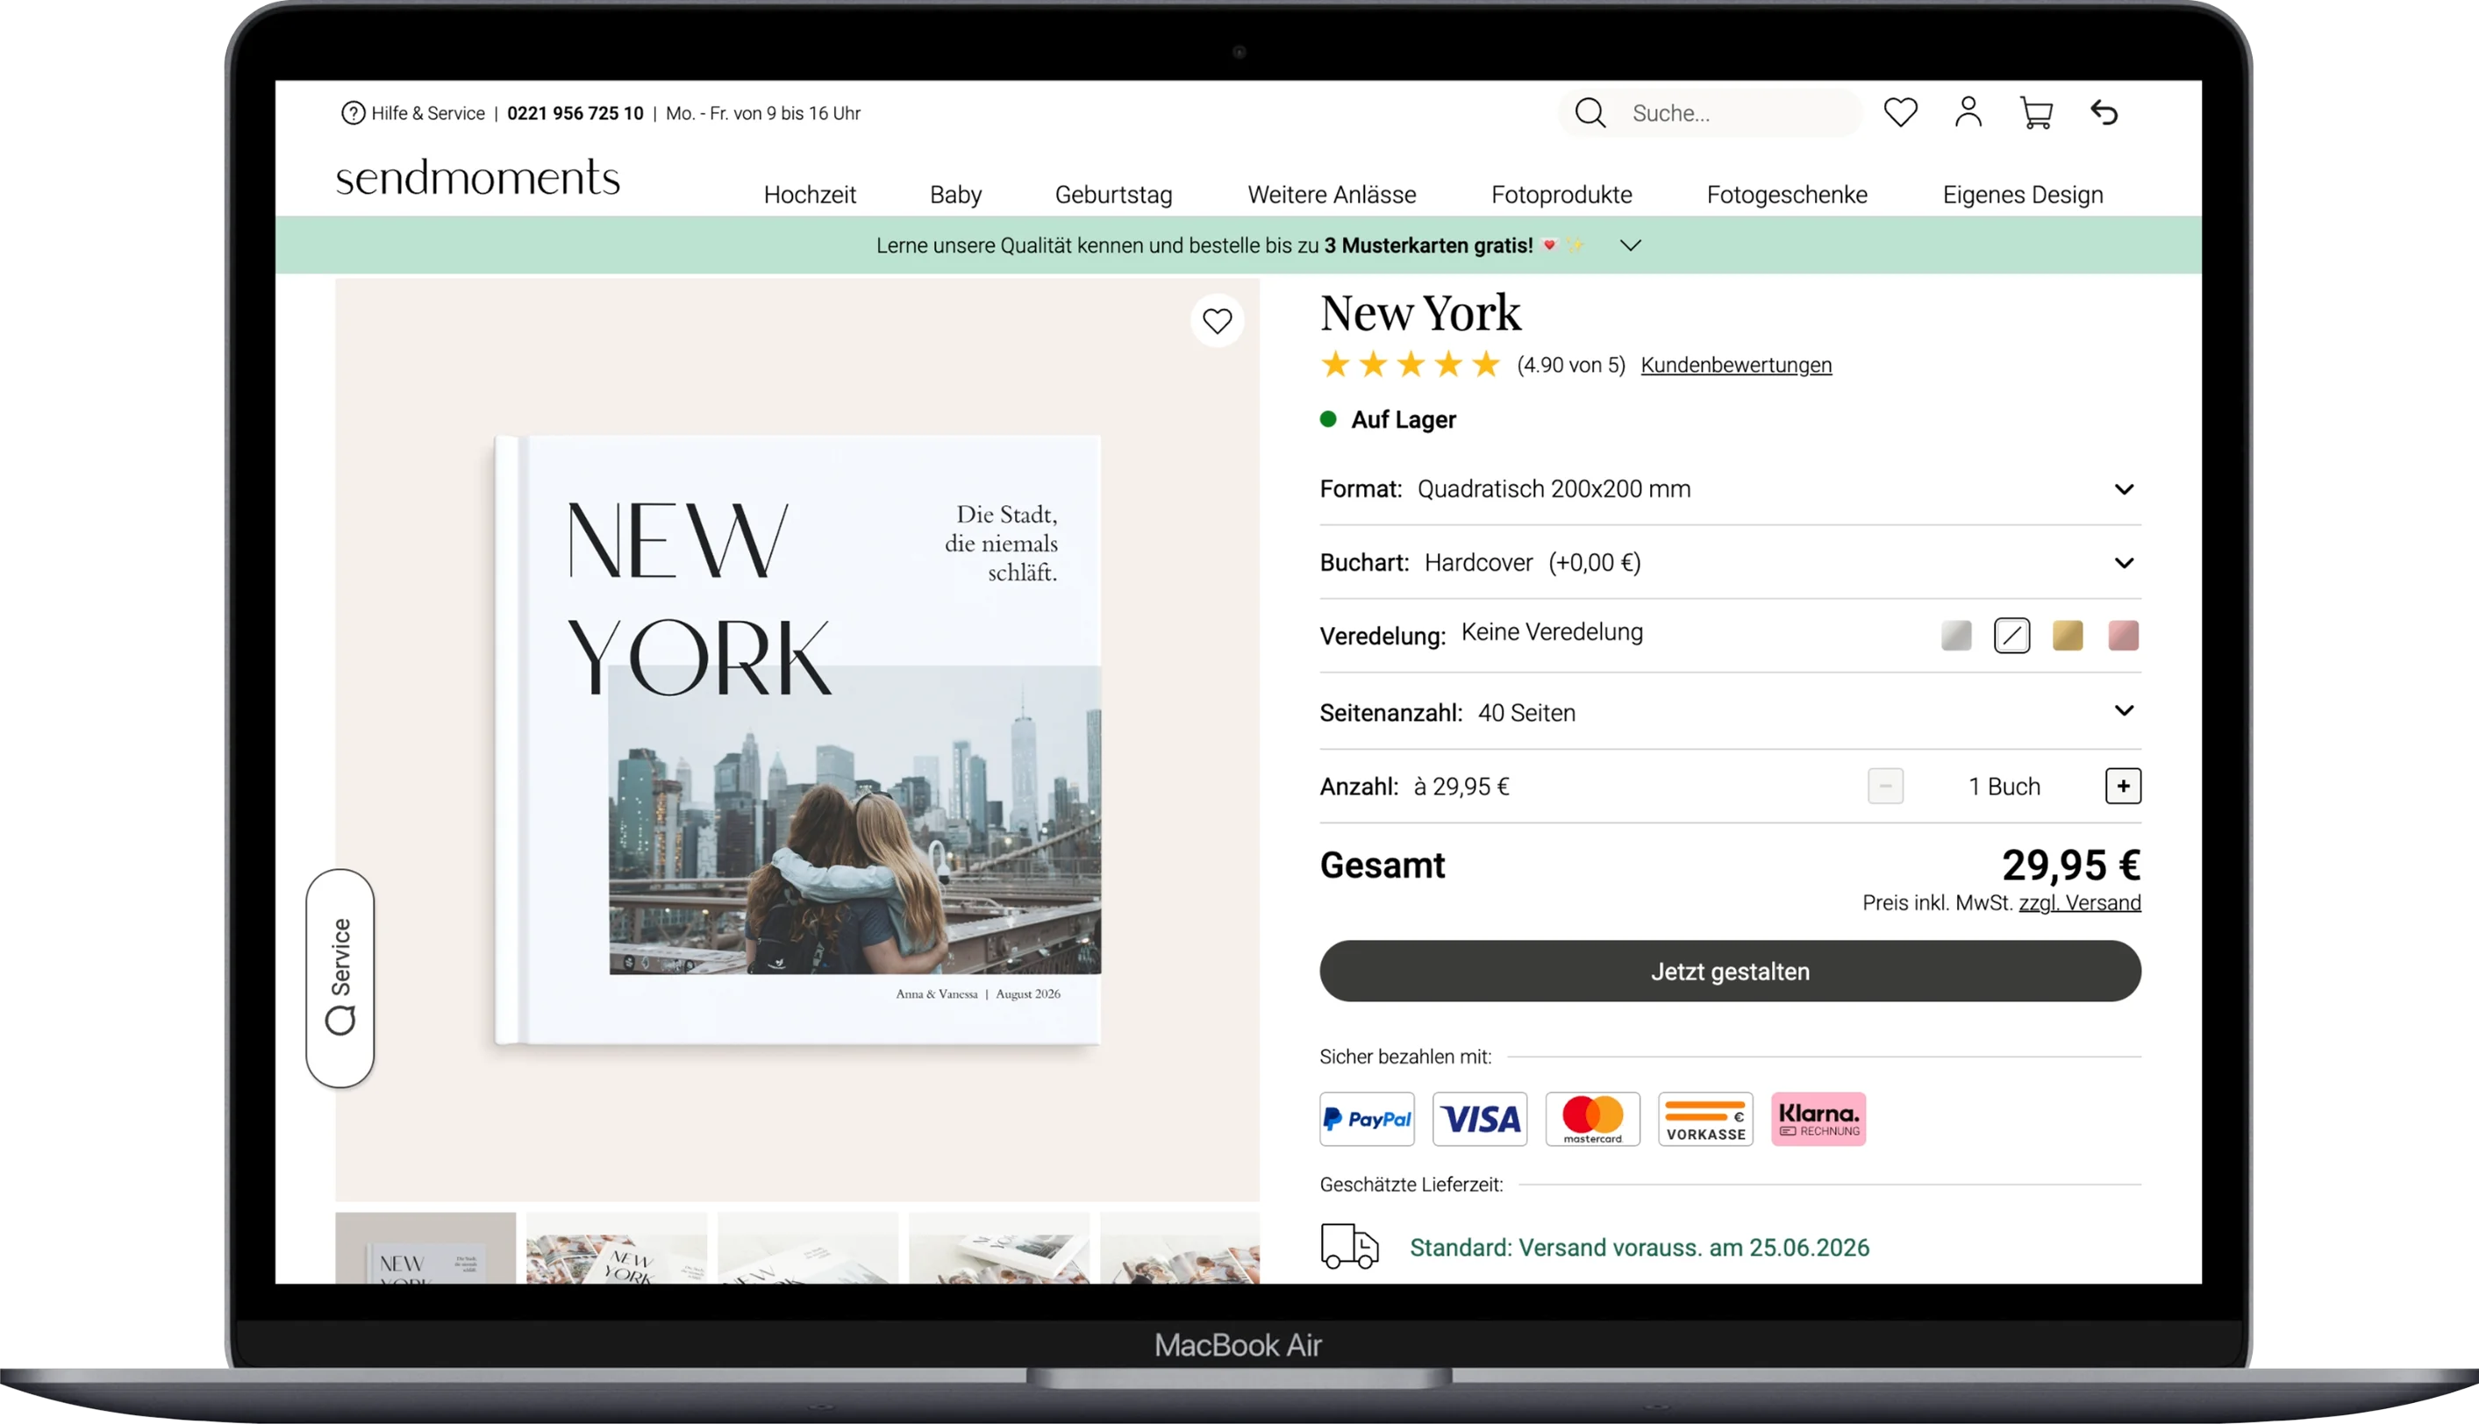The height and width of the screenshot is (1424, 2479).
Task: Click the sendmoments logo
Action: [x=477, y=178]
